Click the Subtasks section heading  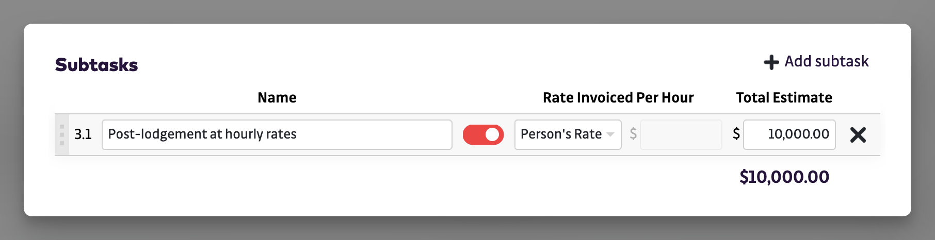[x=96, y=65]
